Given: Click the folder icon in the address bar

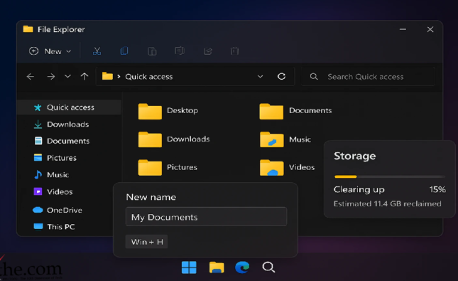Looking at the screenshot, I should point(107,76).
